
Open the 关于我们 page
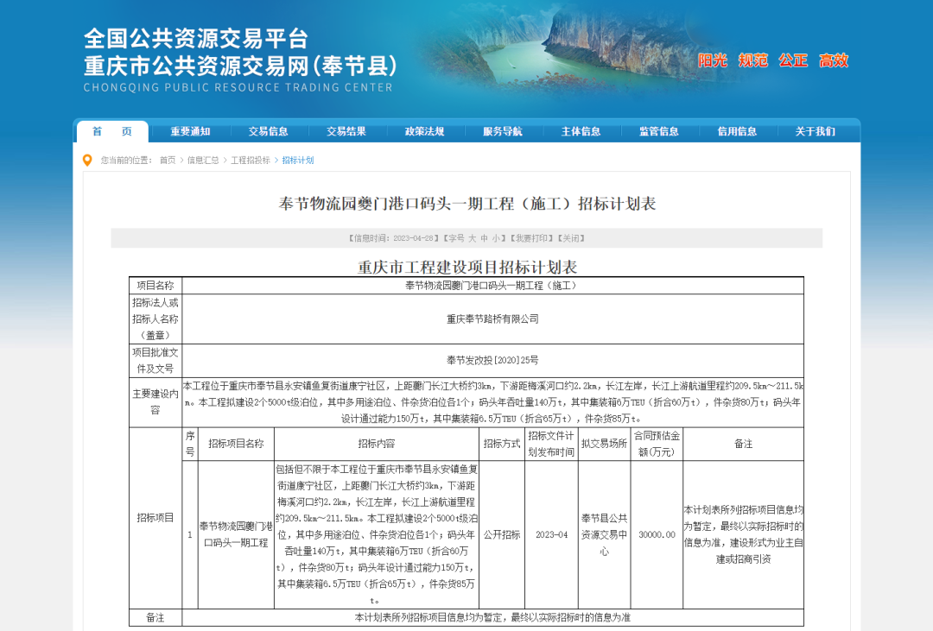tap(816, 131)
